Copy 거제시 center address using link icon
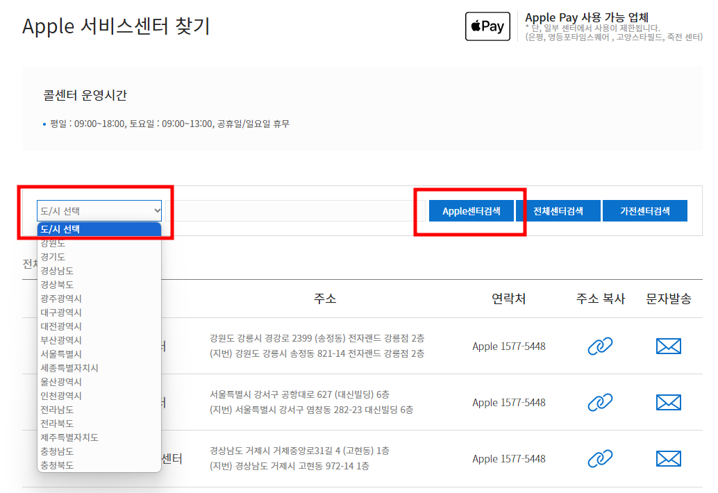Screen dimensions: 718x493 click(x=599, y=458)
